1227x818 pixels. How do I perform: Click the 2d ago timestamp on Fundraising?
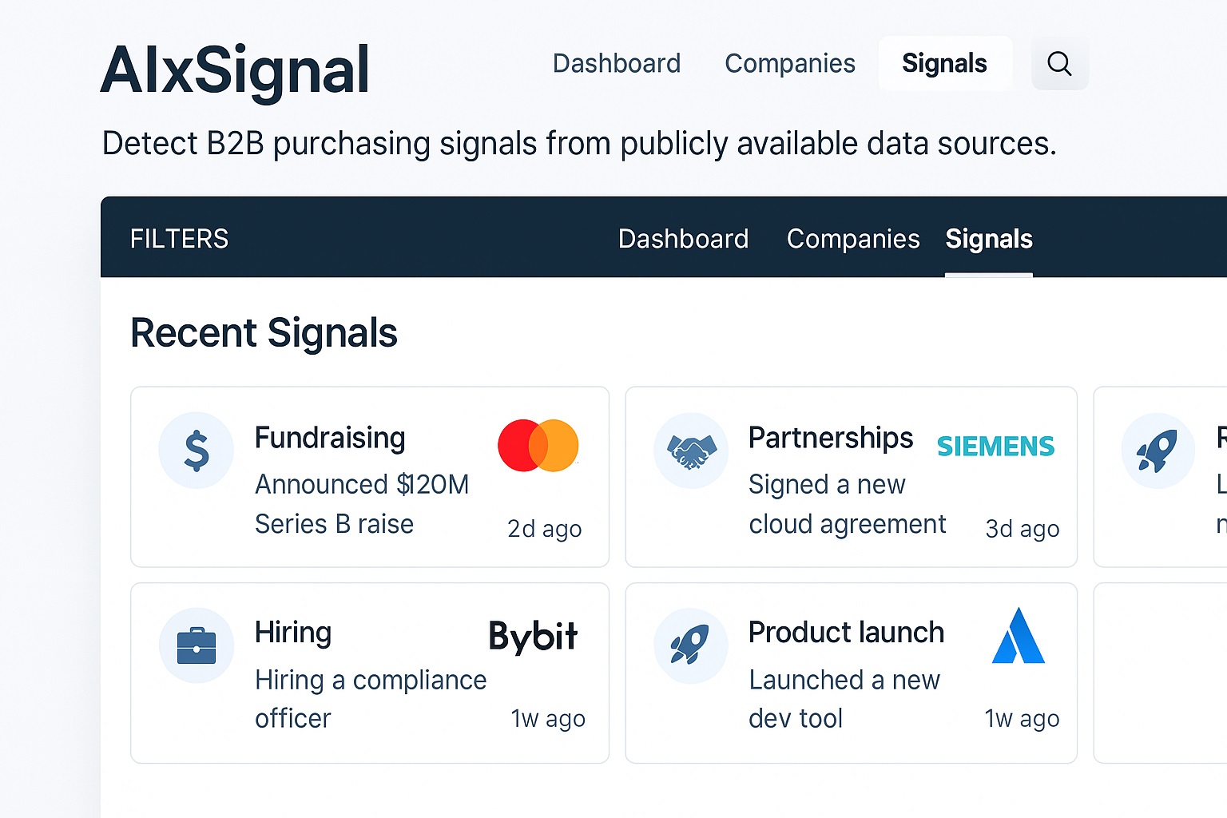tap(544, 528)
